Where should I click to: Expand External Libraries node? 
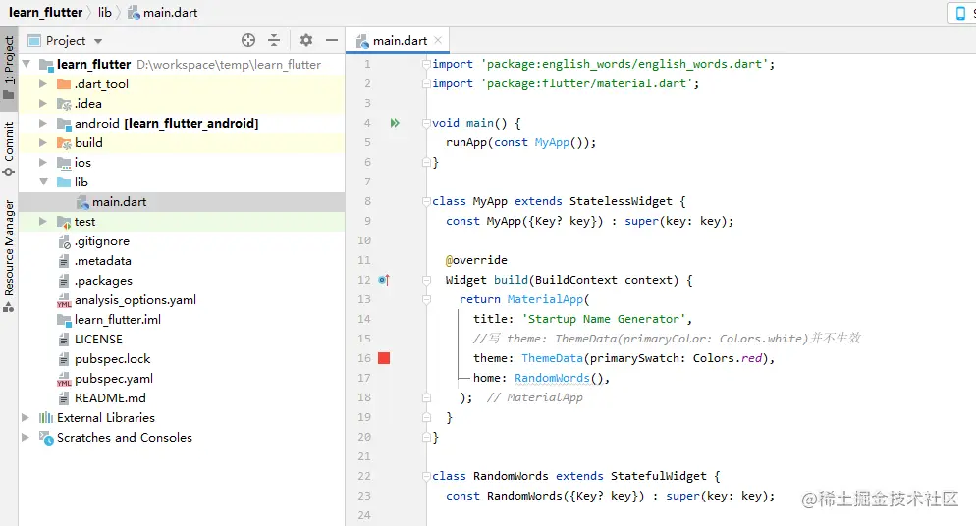click(26, 418)
